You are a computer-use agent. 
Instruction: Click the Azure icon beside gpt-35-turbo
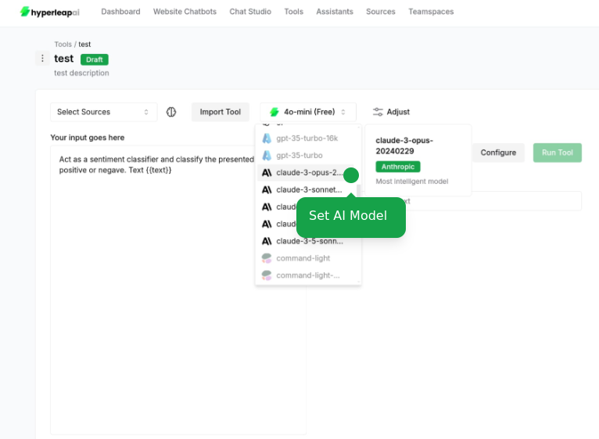[267, 155]
